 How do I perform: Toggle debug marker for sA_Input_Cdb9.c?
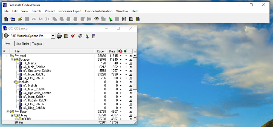pos(126,75)
